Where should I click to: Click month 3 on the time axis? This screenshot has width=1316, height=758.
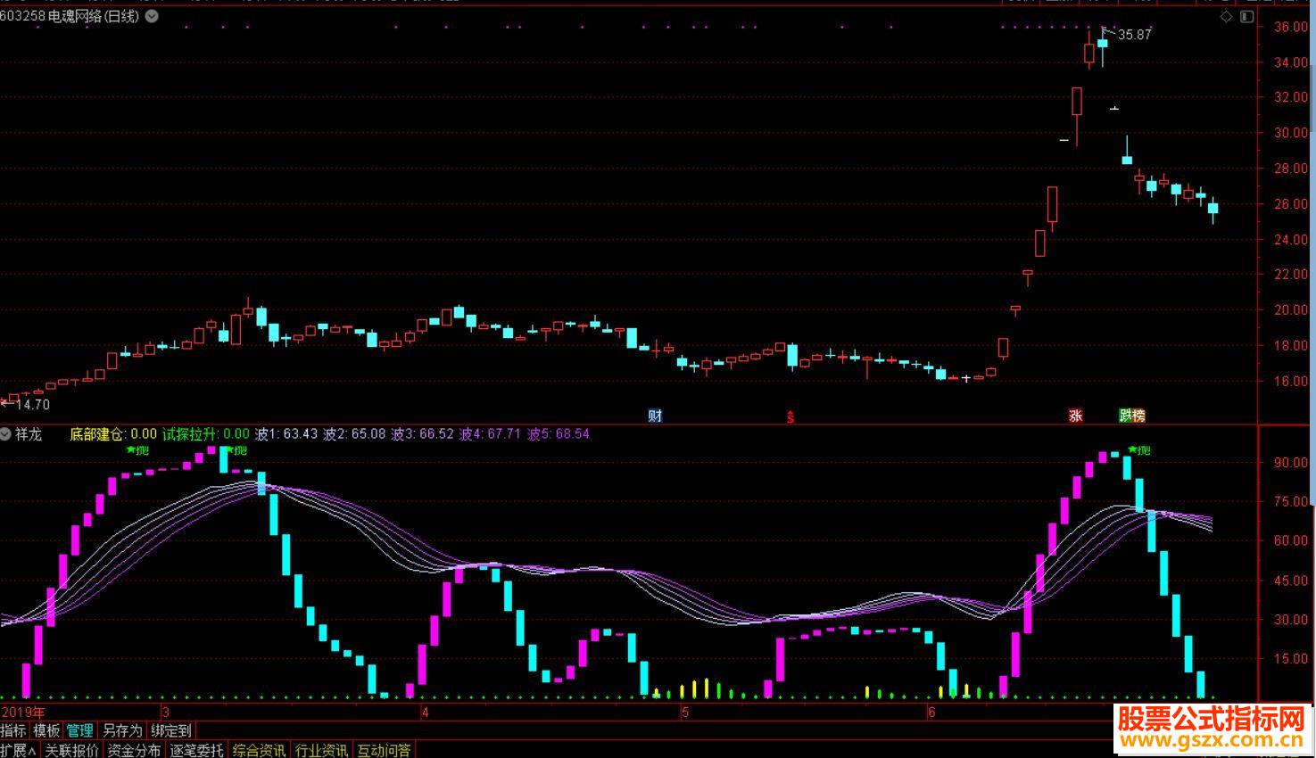tap(165, 712)
